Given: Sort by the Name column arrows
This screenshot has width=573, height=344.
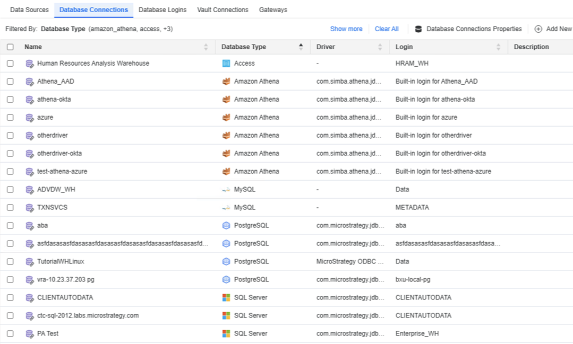Looking at the screenshot, I should coord(206,47).
